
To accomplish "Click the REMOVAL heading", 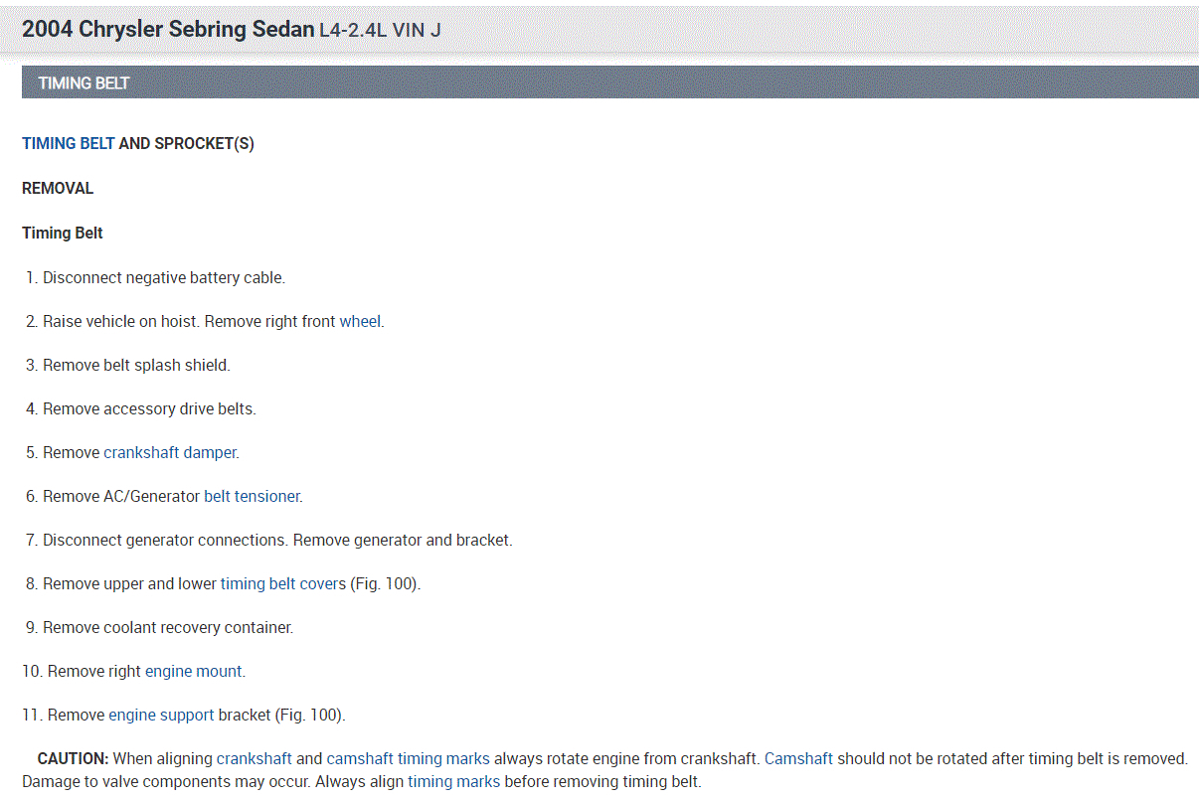I will pyautogui.click(x=58, y=188).
